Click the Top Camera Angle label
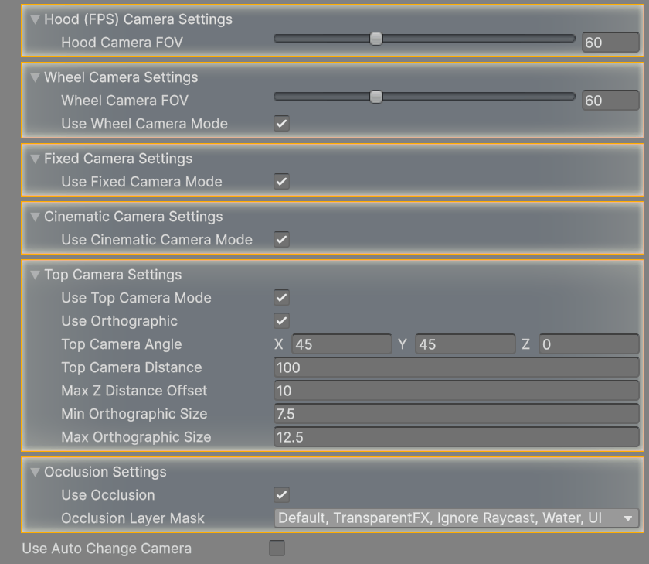This screenshot has width=649, height=564. tap(122, 344)
